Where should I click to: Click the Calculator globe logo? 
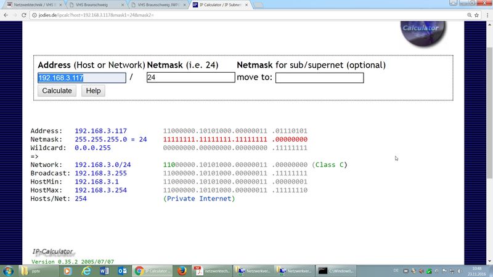click(423, 33)
